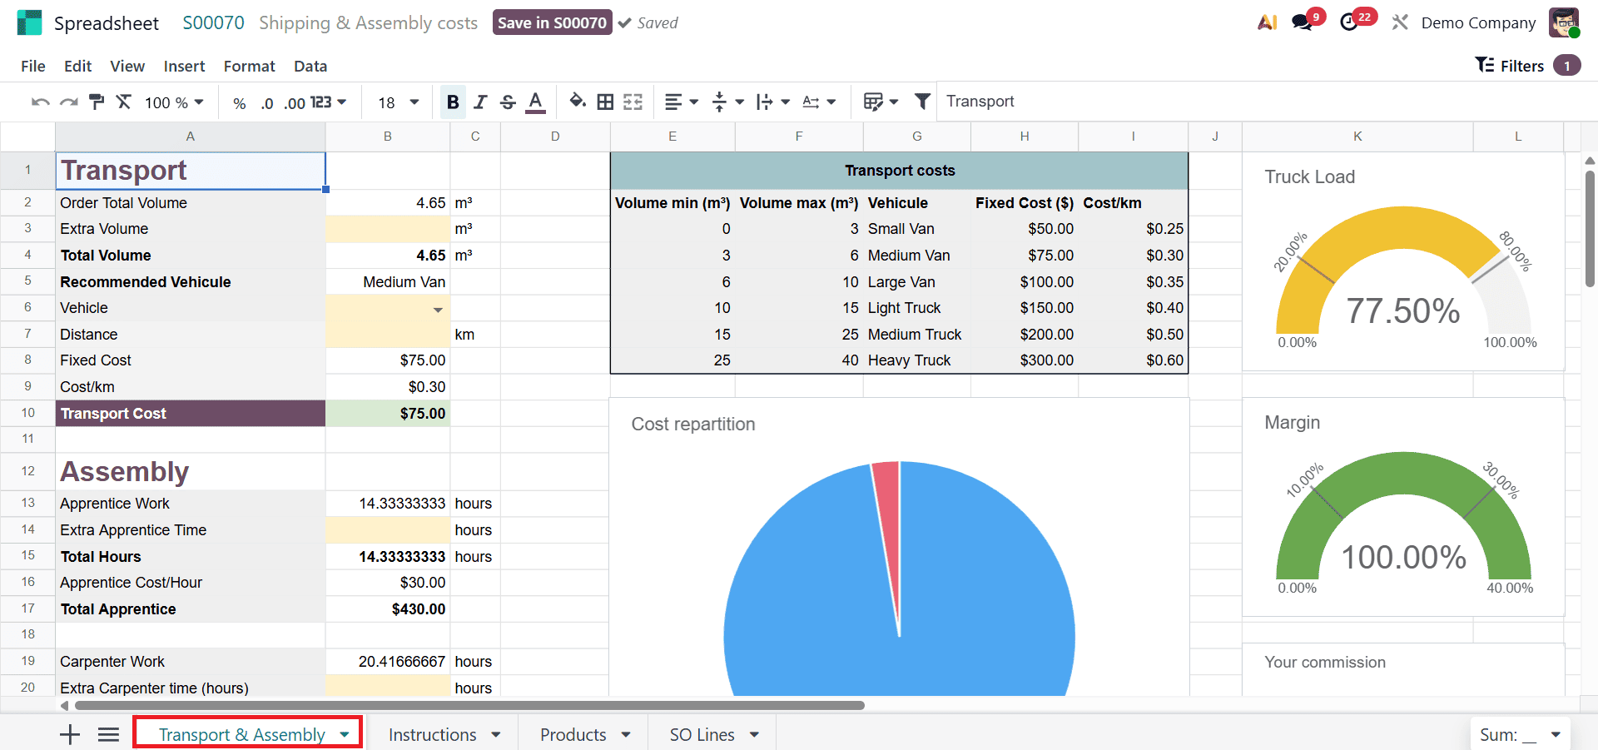Apply strikethrough formatting
The width and height of the screenshot is (1598, 750).
pos(508,102)
